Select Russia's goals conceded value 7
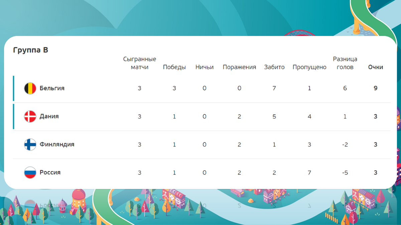The width and height of the screenshot is (401, 225). click(309, 172)
